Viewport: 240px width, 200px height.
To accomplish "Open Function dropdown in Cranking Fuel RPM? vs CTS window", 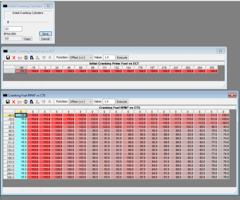I will pyautogui.click(x=81, y=102).
